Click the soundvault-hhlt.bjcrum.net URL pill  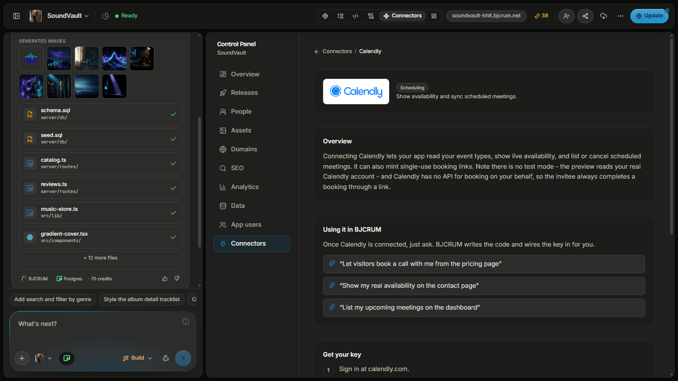[486, 16]
